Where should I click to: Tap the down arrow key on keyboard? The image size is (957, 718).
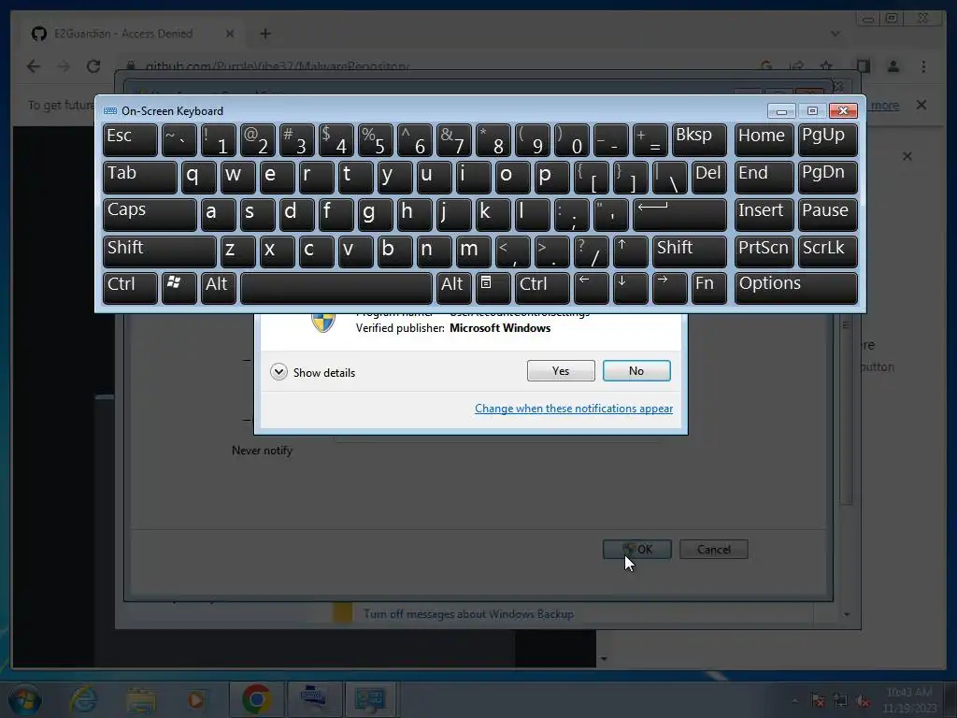tap(630, 288)
